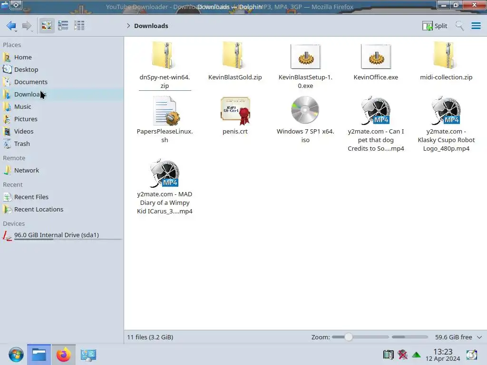Open Home in Places panel
Viewport: 487px width, 365px height.
62,57
